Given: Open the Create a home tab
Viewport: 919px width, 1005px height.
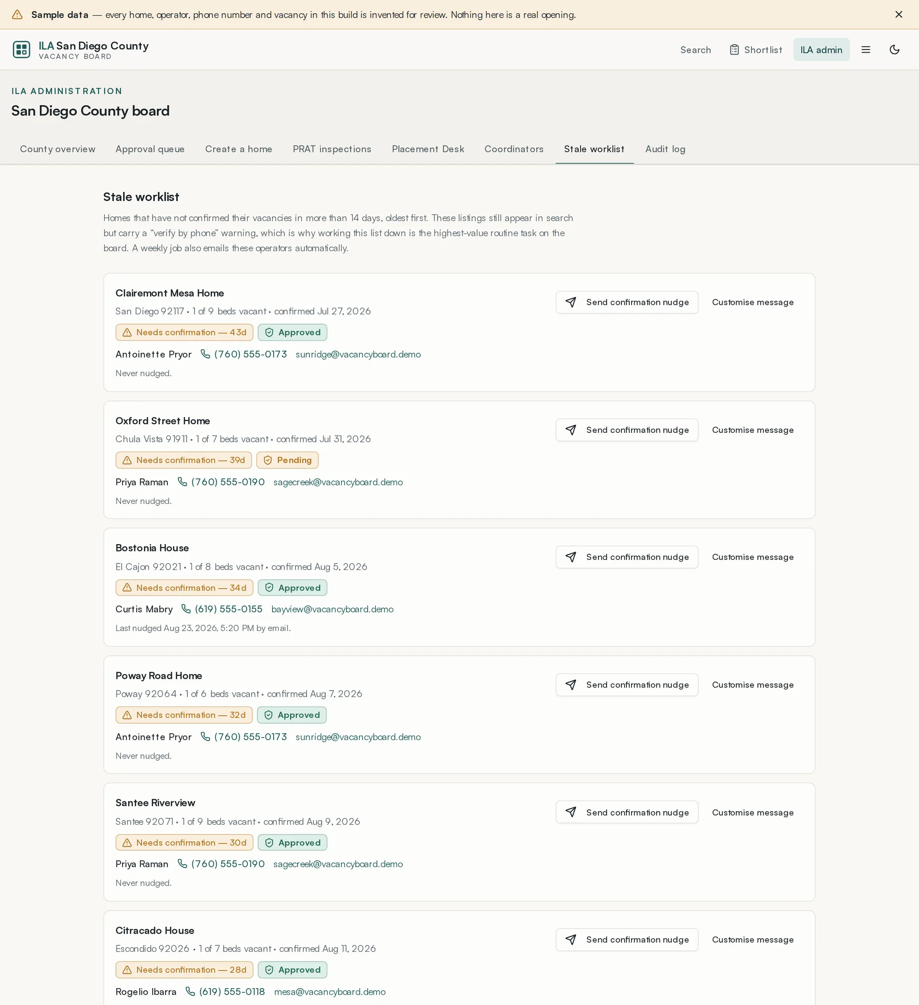Looking at the screenshot, I should (x=238, y=149).
